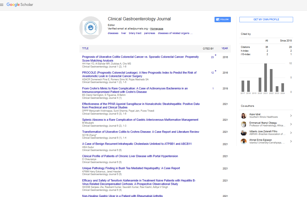307x197 pixels.
Task: Sort publications by Cited By header
Action: (208, 48)
